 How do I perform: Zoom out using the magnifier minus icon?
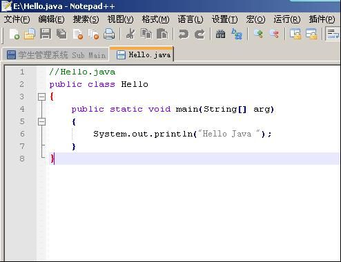tap(274, 34)
